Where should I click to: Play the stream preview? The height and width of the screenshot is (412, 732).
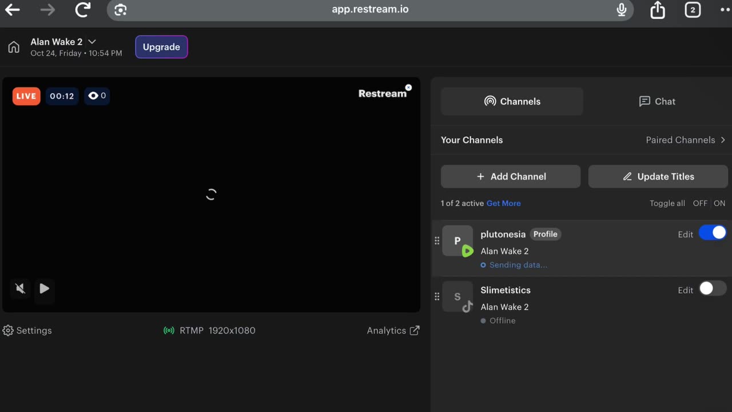coord(44,288)
